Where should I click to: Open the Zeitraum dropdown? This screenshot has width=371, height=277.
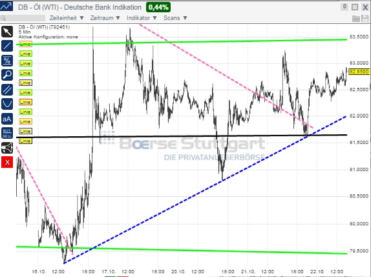(x=105, y=18)
